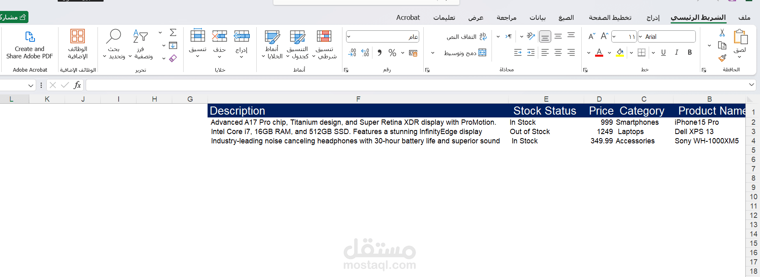Toggle middle vertical alignment

click(x=558, y=36)
